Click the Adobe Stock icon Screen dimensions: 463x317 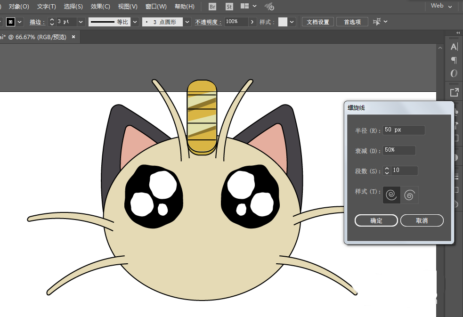[229, 7]
